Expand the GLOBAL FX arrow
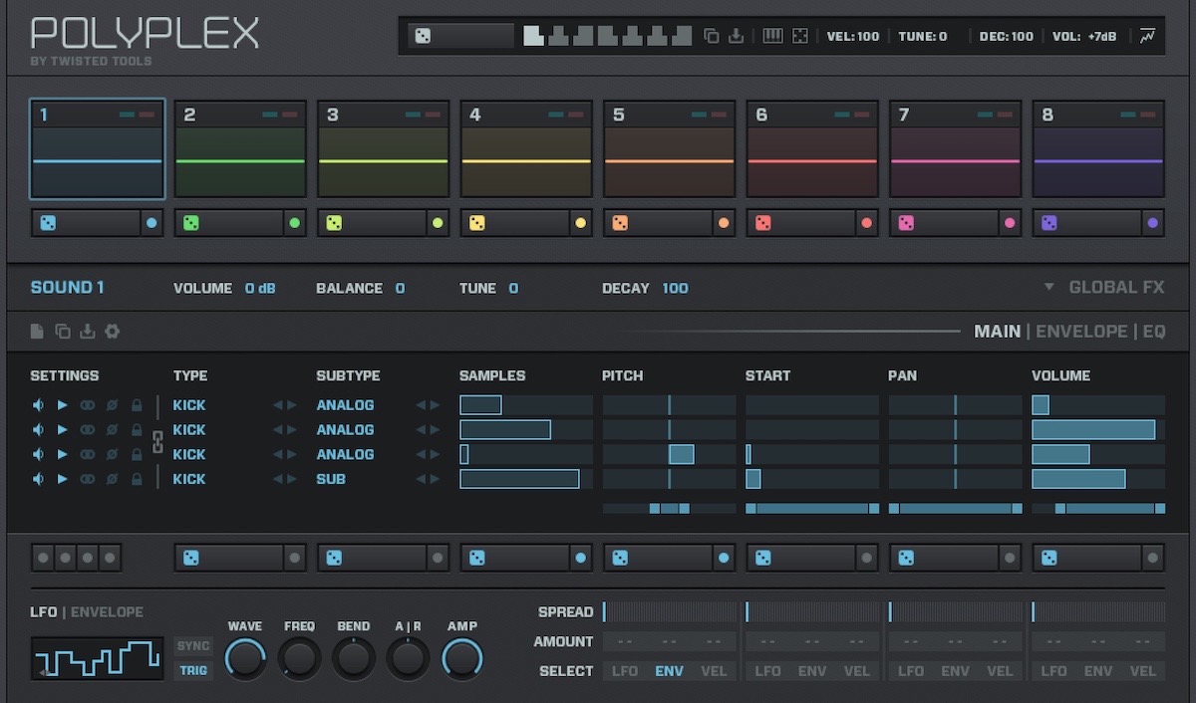Screen dimensions: 1196x703 1048,287
